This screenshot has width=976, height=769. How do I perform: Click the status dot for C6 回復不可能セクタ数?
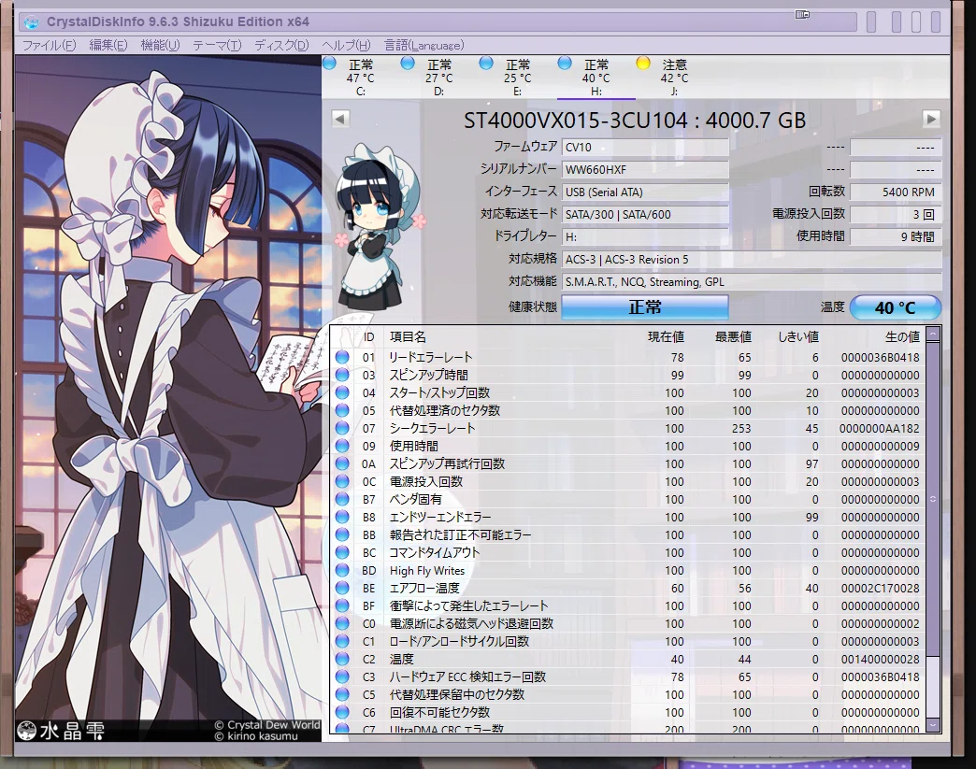pyautogui.click(x=342, y=712)
